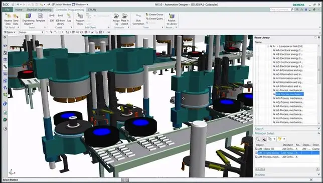The height and width of the screenshot is (183, 323).
Task: Click the Member Select search magnifier icon
Action: tap(257, 139)
